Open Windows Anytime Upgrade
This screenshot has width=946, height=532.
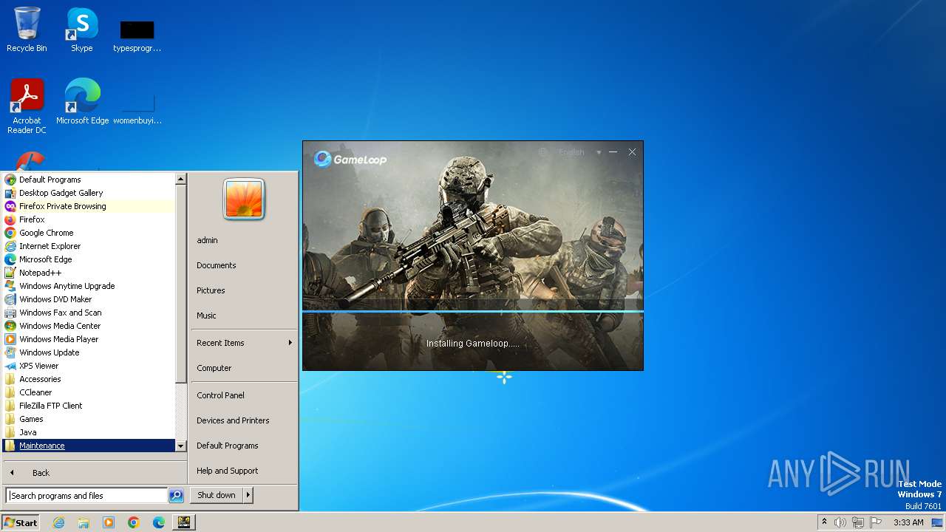(x=89, y=286)
